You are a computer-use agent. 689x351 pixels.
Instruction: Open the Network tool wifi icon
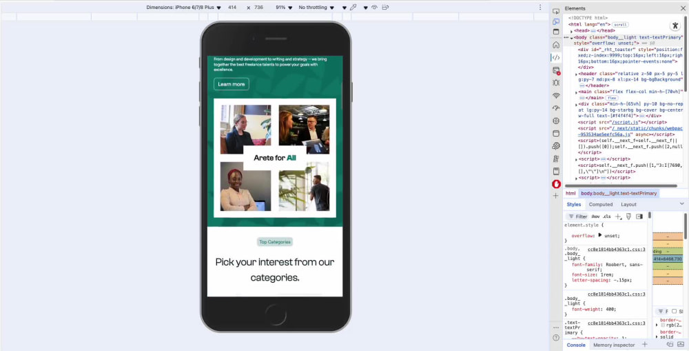click(556, 95)
